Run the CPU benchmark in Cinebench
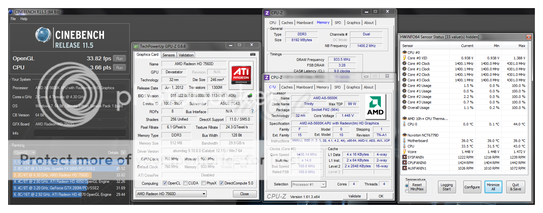Image resolution: width=543 pixels, height=213 pixels. coord(120,68)
